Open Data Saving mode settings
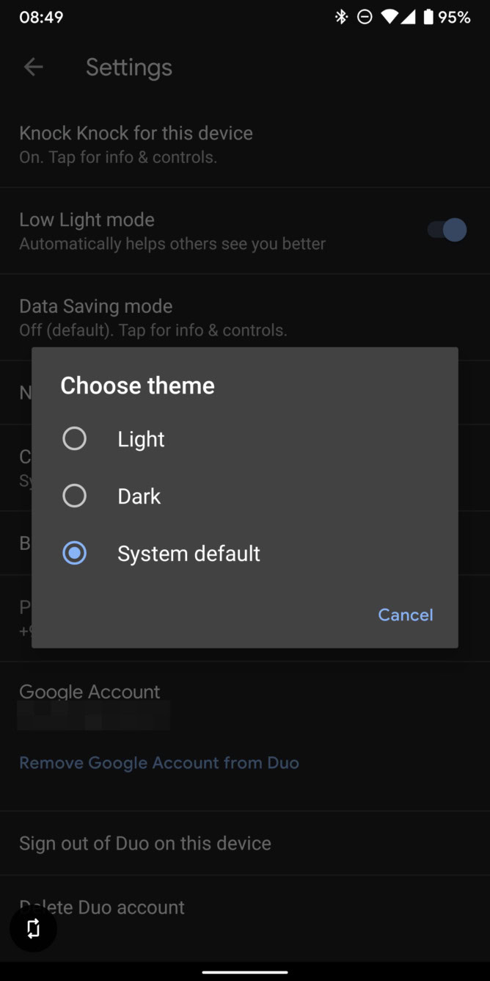 pos(153,317)
